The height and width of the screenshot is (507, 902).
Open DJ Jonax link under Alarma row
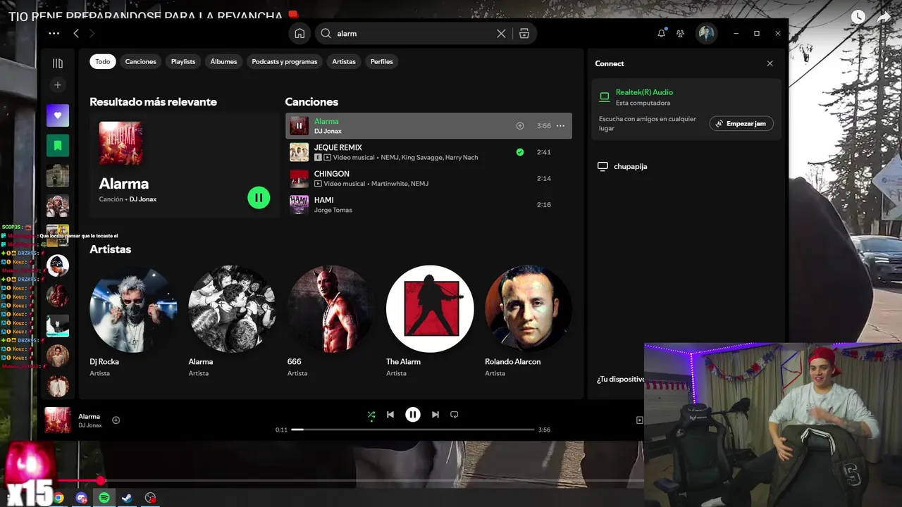[328, 132]
